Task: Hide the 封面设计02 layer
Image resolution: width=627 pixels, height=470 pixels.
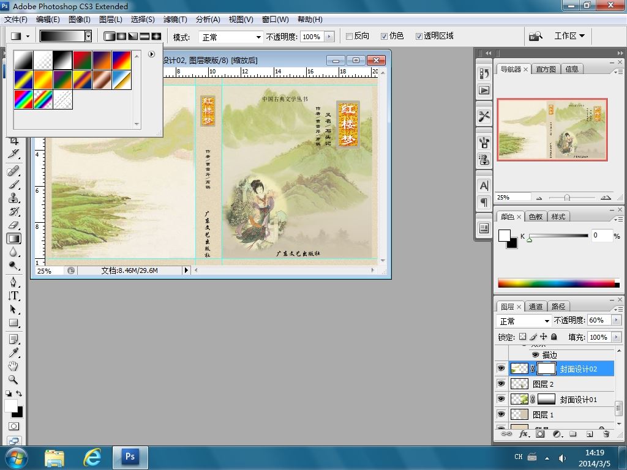Action: pyautogui.click(x=501, y=368)
